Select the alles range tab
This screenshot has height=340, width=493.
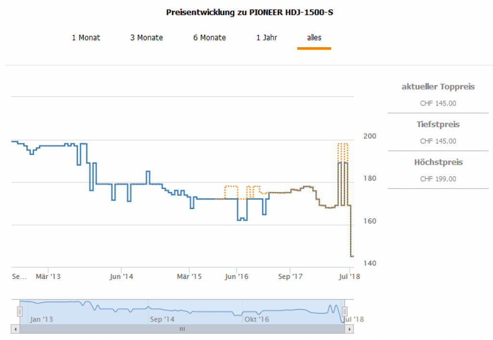[314, 38]
